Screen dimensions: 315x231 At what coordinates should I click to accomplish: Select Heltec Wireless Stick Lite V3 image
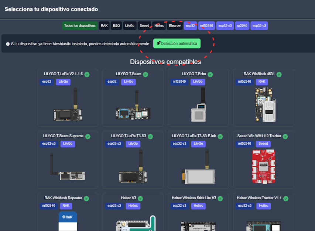click(198, 226)
